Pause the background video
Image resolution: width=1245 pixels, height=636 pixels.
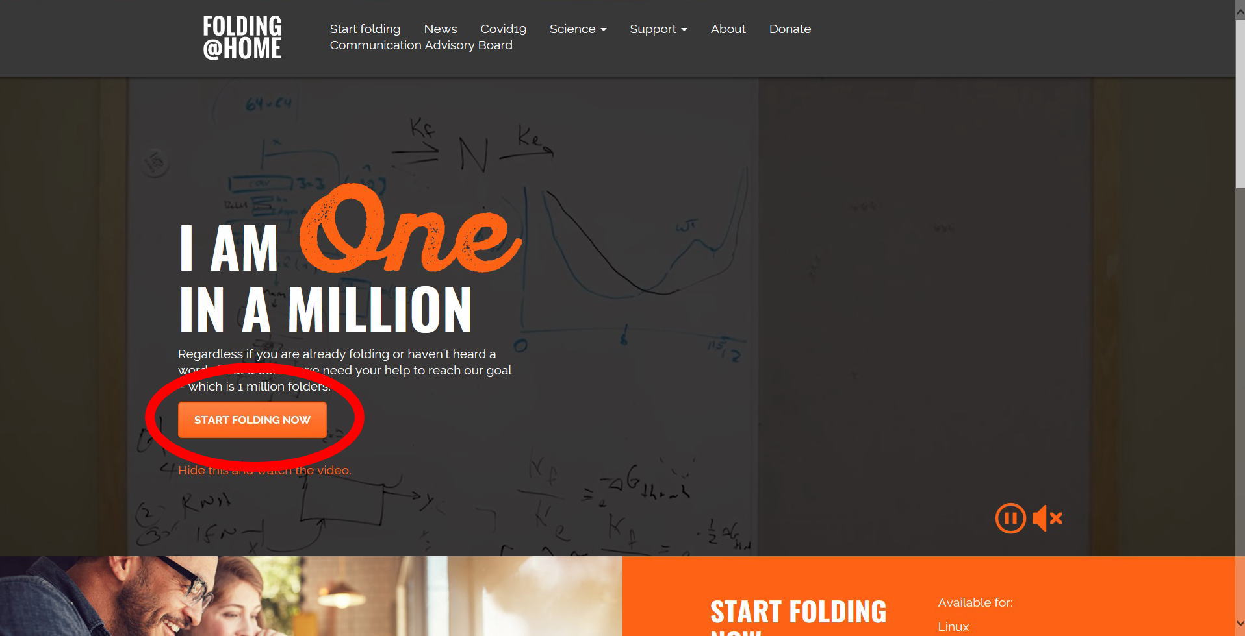pyautogui.click(x=1010, y=519)
